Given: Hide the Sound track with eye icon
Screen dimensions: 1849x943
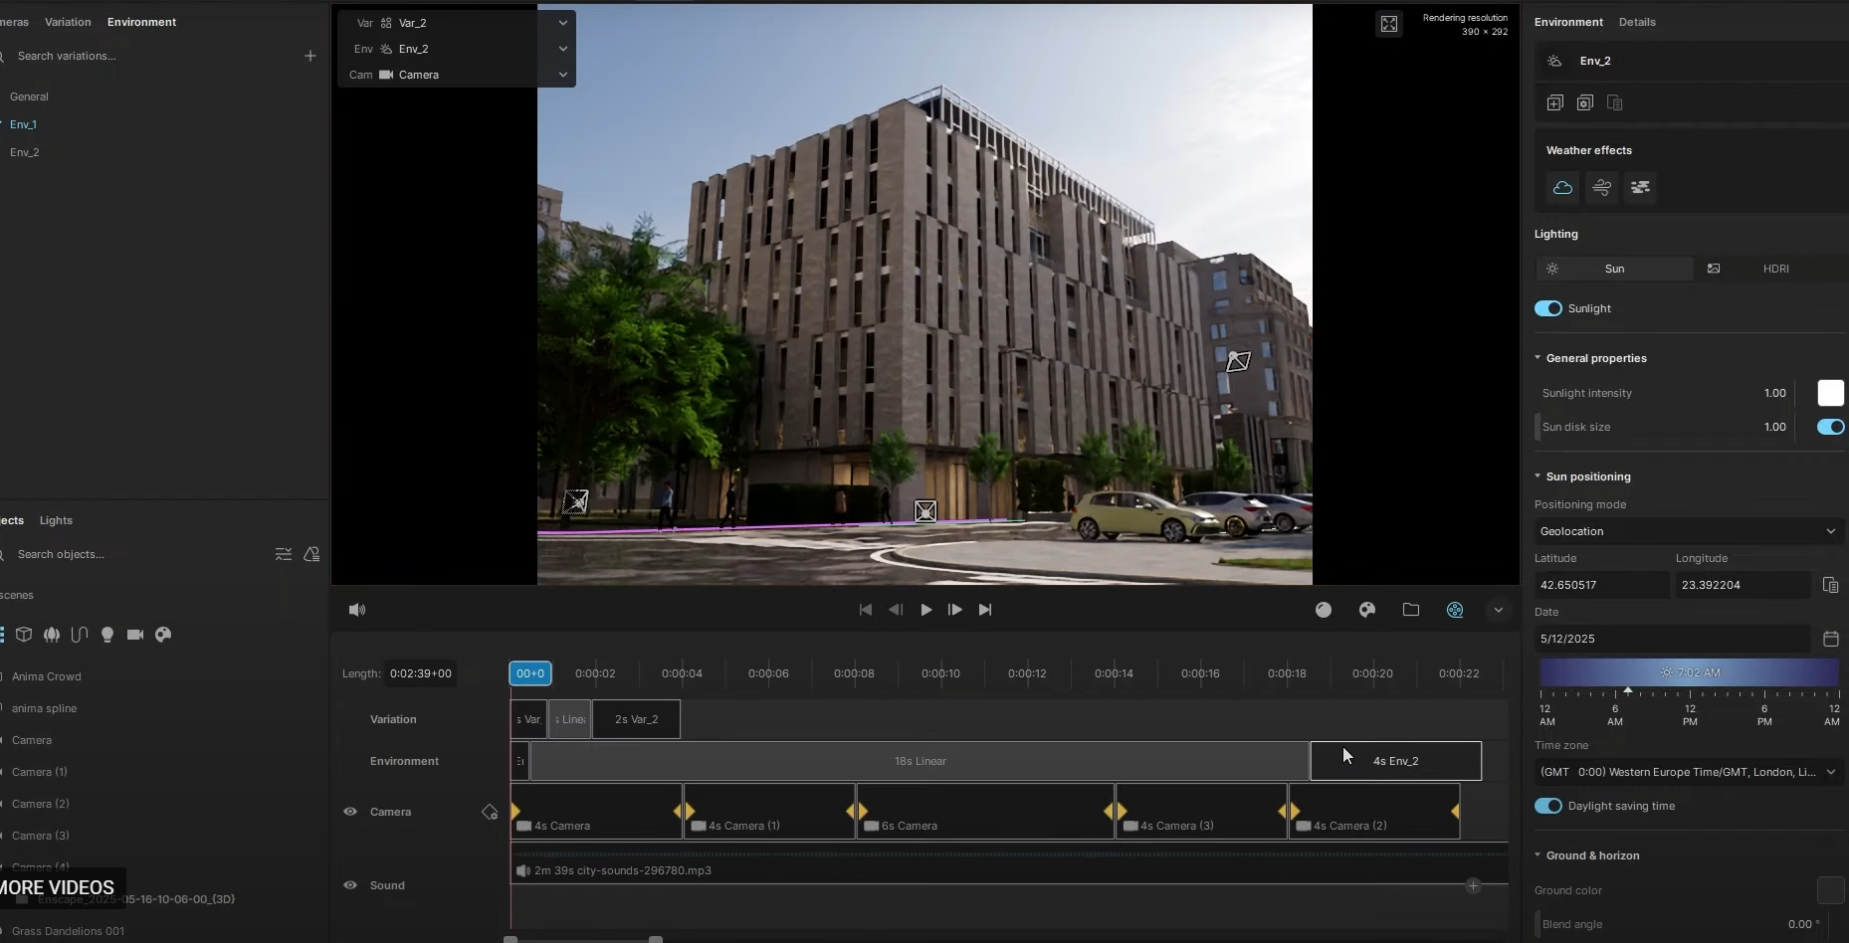Looking at the screenshot, I should pyautogui.click(x=350, y=885).
